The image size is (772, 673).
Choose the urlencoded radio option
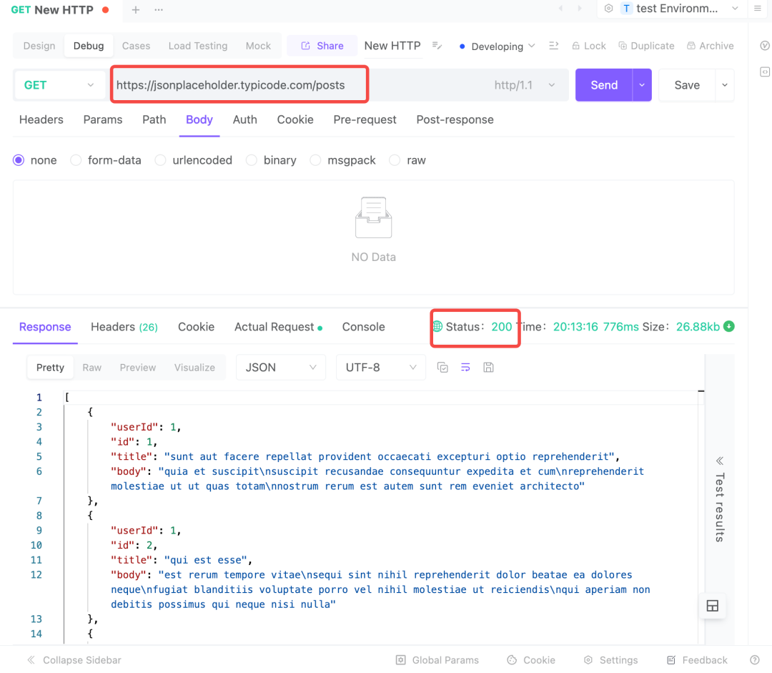[161, 160]
